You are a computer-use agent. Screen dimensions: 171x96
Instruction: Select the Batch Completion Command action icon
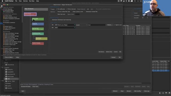[4, 19]
